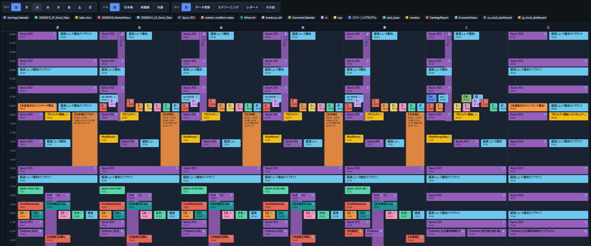The image size is (591, 246).
Task: Switch market filter to 米国株
Action: tap(144, 8)
